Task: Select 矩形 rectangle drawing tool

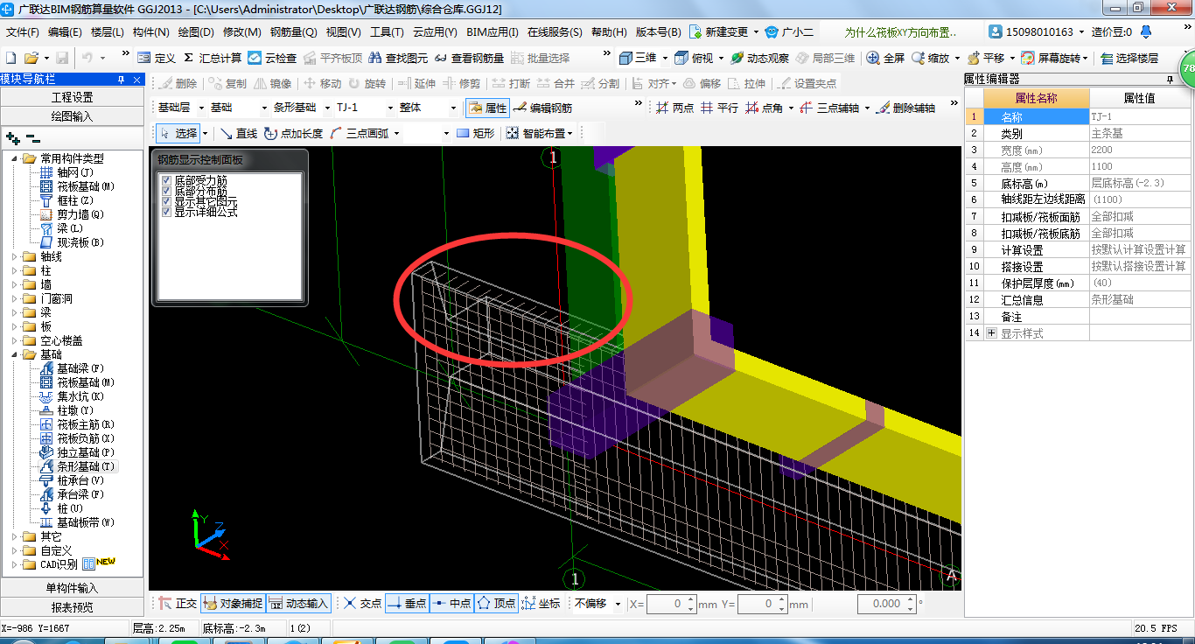Action: click(x=475, y=133)
